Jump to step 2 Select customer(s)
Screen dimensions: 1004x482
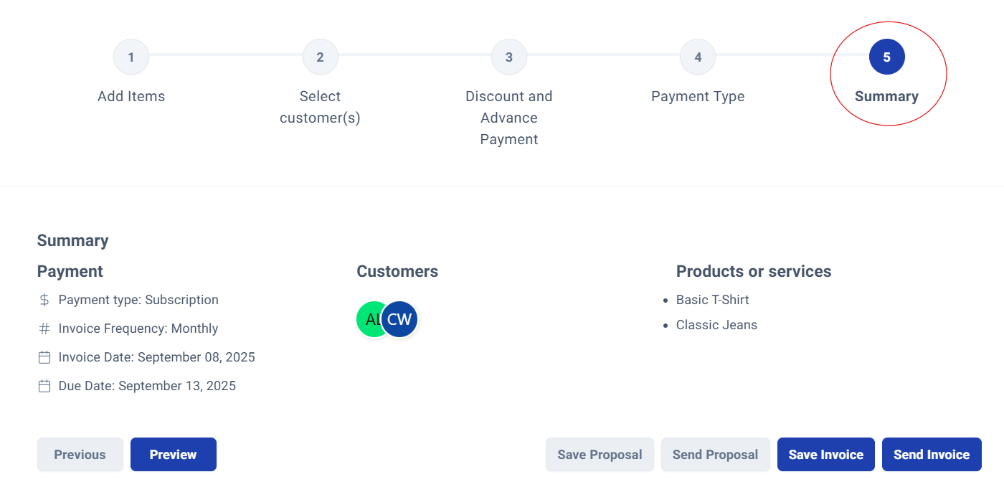(x=320, y=57)
